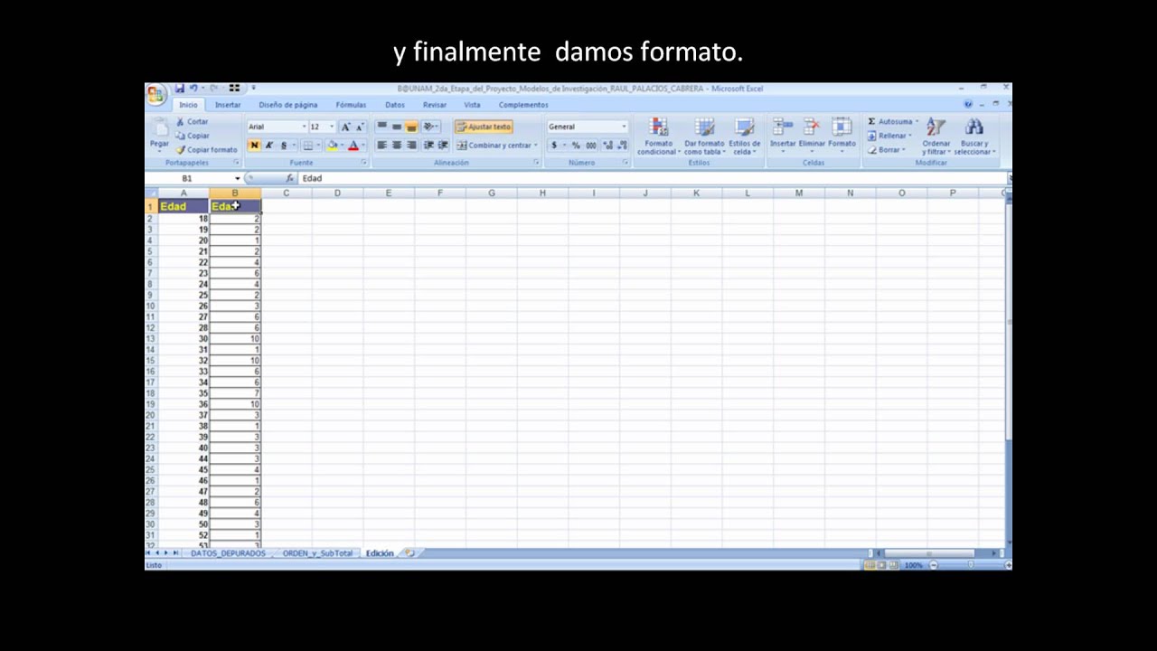This screenshot has width=1157, height=651.
Task: Open Dar formato como tabla
Action: [x=704, y=137]
